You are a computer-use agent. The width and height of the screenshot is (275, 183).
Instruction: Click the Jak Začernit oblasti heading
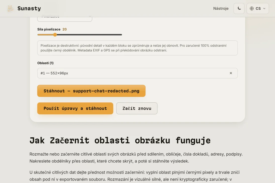(120, 140)
